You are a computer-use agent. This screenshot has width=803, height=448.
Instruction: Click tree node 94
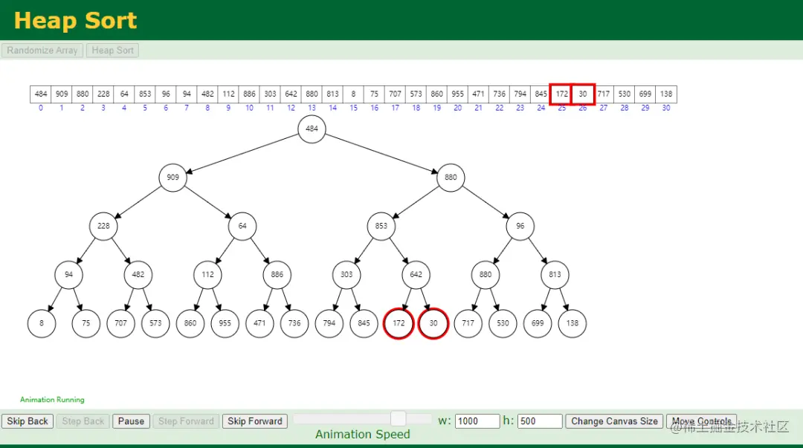[68, 274]
